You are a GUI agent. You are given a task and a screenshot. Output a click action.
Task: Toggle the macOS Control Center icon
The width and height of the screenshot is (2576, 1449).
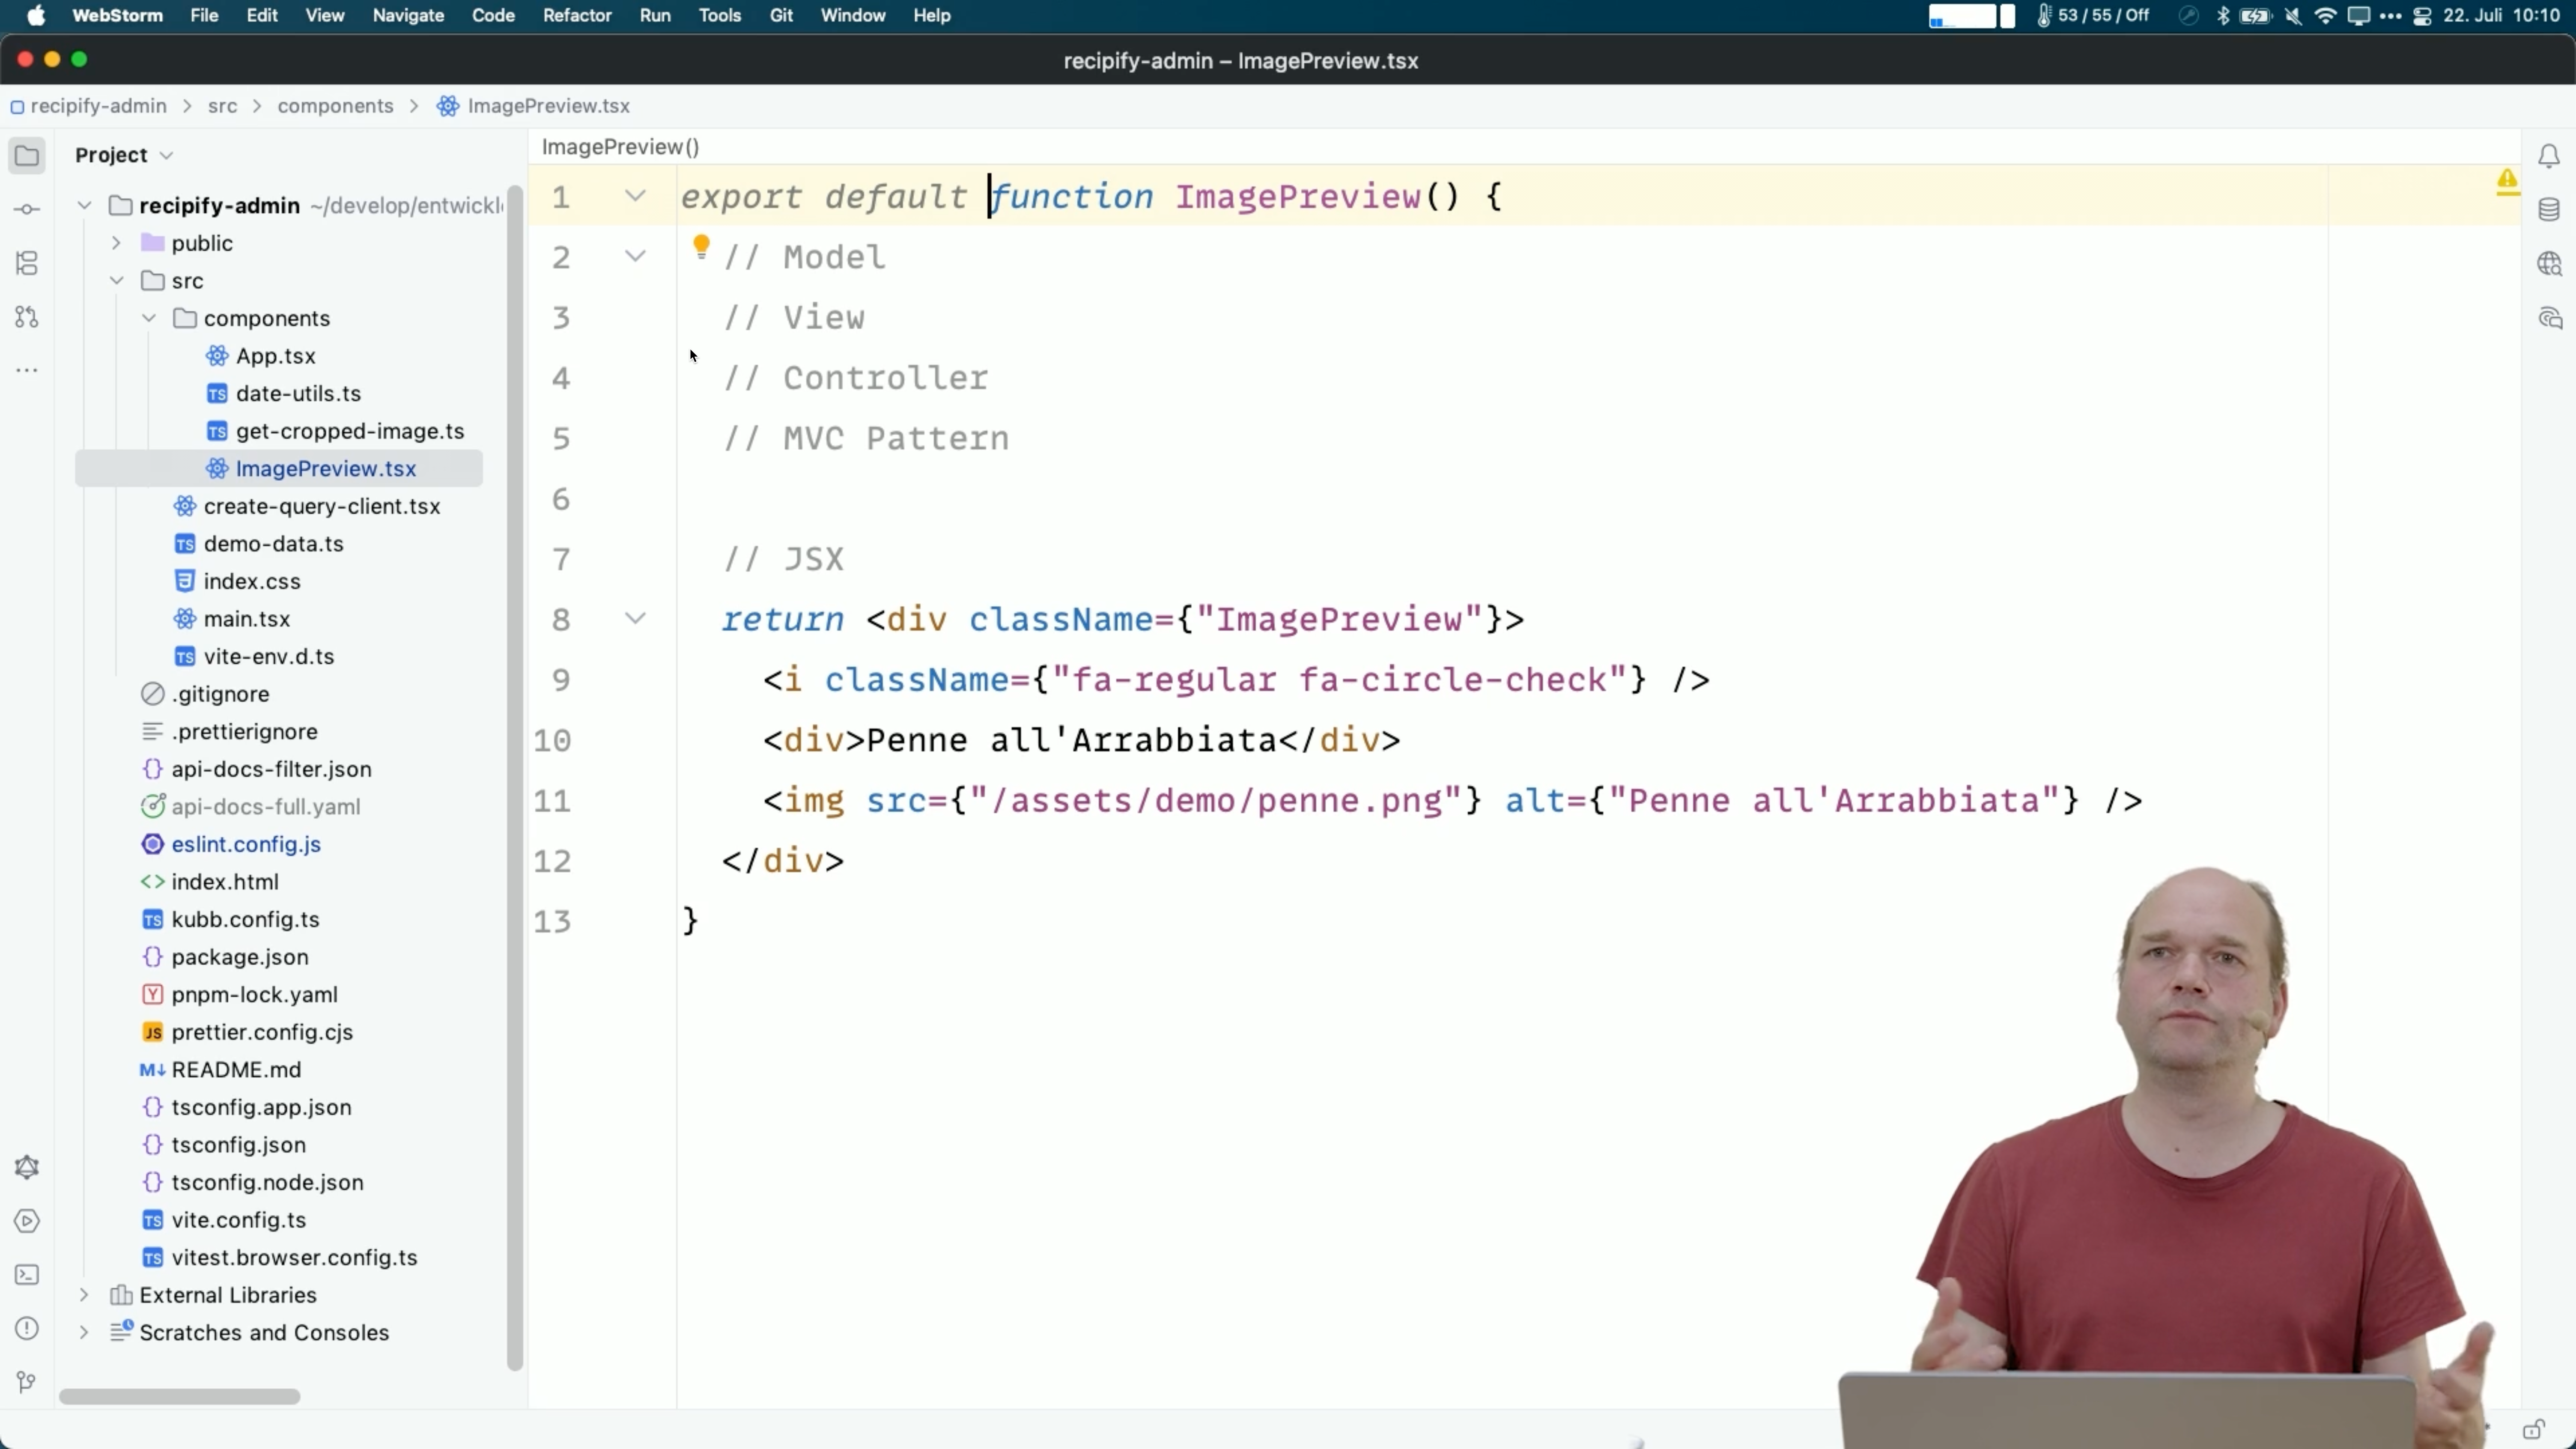(2422, 16)
